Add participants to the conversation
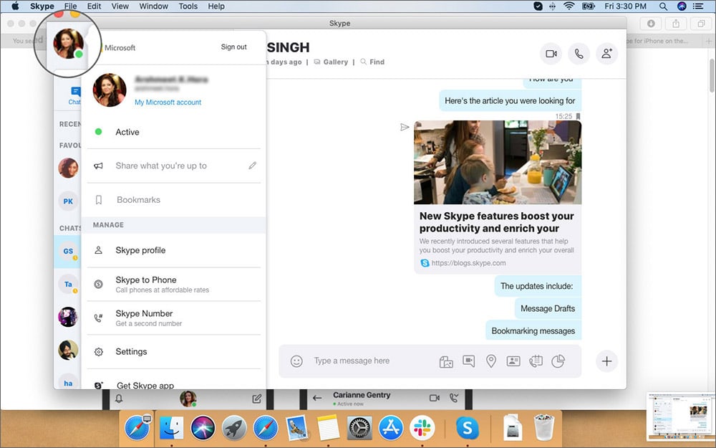The height and width of the screenshot is (448, 716). 607,53
